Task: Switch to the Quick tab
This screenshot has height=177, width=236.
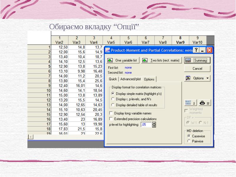Action: (x=113, y=79)
